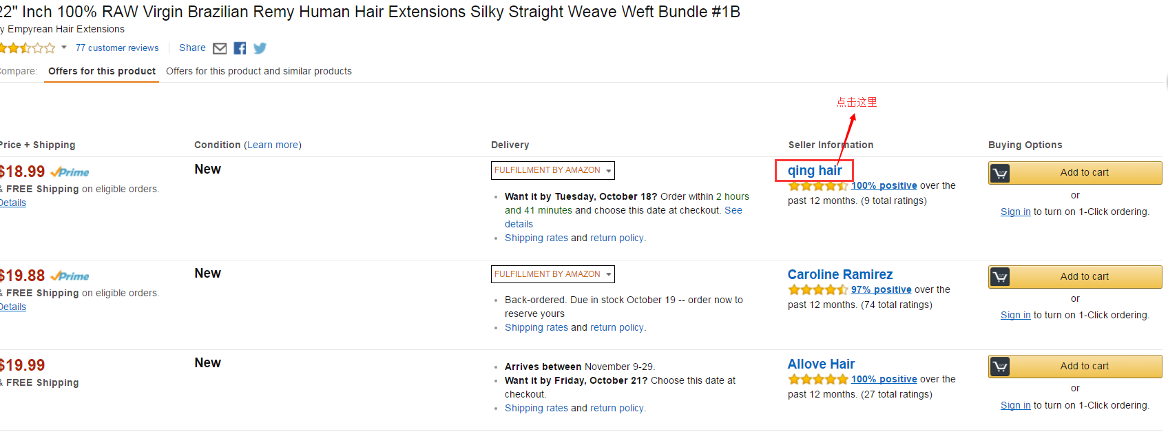Open qing hair seller page
Viewport: 1168px width, 432px height.
click(x=815, y=170)
